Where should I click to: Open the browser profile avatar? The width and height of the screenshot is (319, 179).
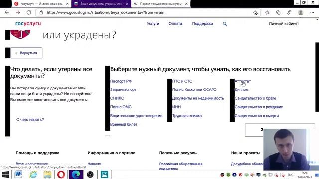click(x=301, y=13)
